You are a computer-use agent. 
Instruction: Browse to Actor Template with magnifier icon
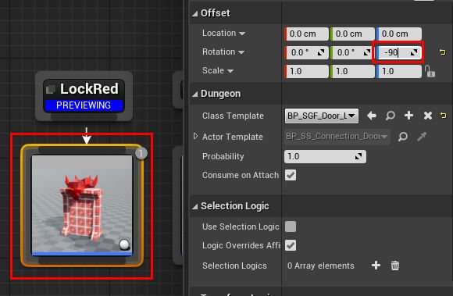click(403, 137)
